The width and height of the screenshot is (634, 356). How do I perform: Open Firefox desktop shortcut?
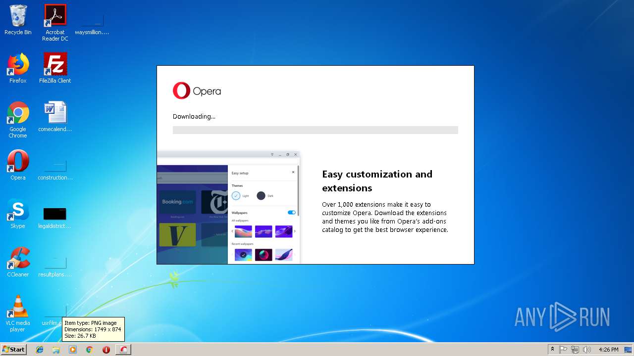(18, 68)
